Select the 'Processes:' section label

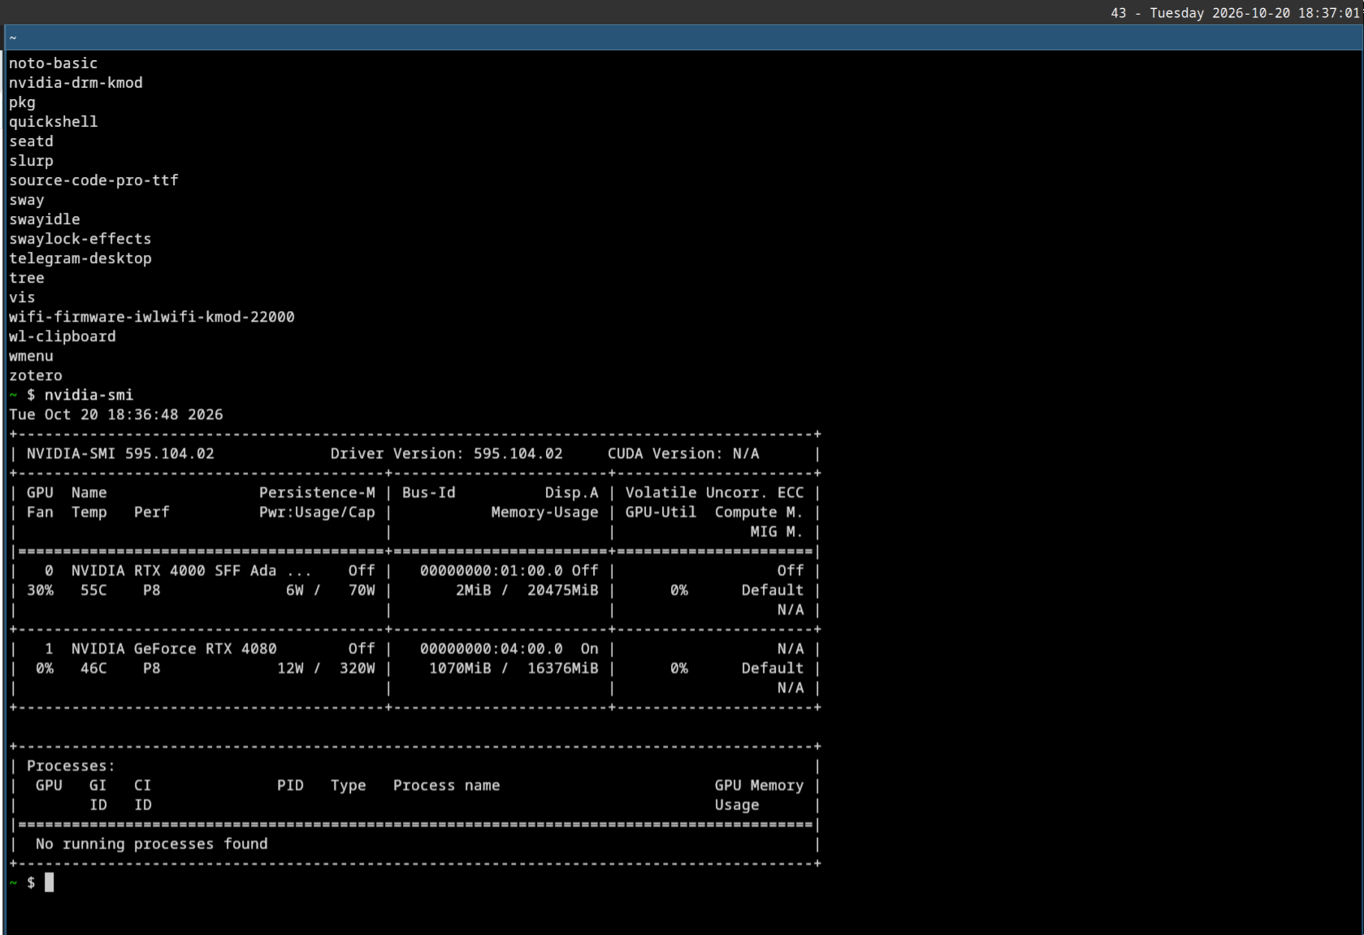[x=71, y=765]
